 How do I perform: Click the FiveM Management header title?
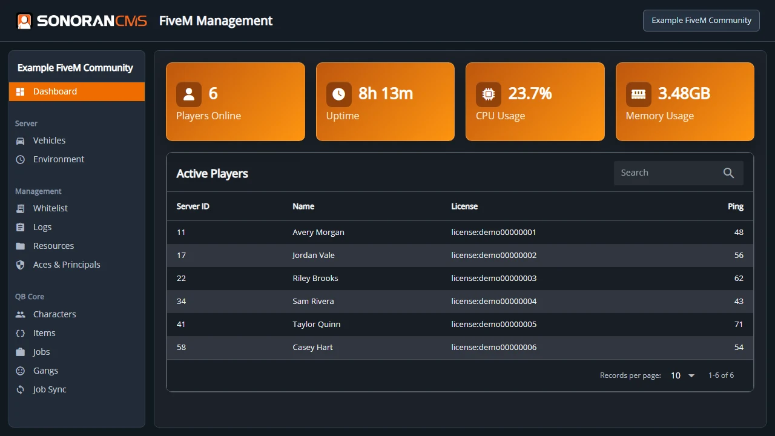[216, 21]
